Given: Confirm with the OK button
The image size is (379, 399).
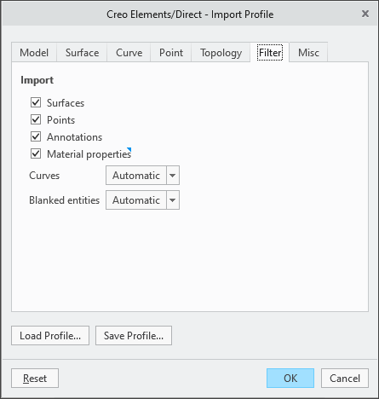Looking at the screenshot, I should click(x=290, y=379).
